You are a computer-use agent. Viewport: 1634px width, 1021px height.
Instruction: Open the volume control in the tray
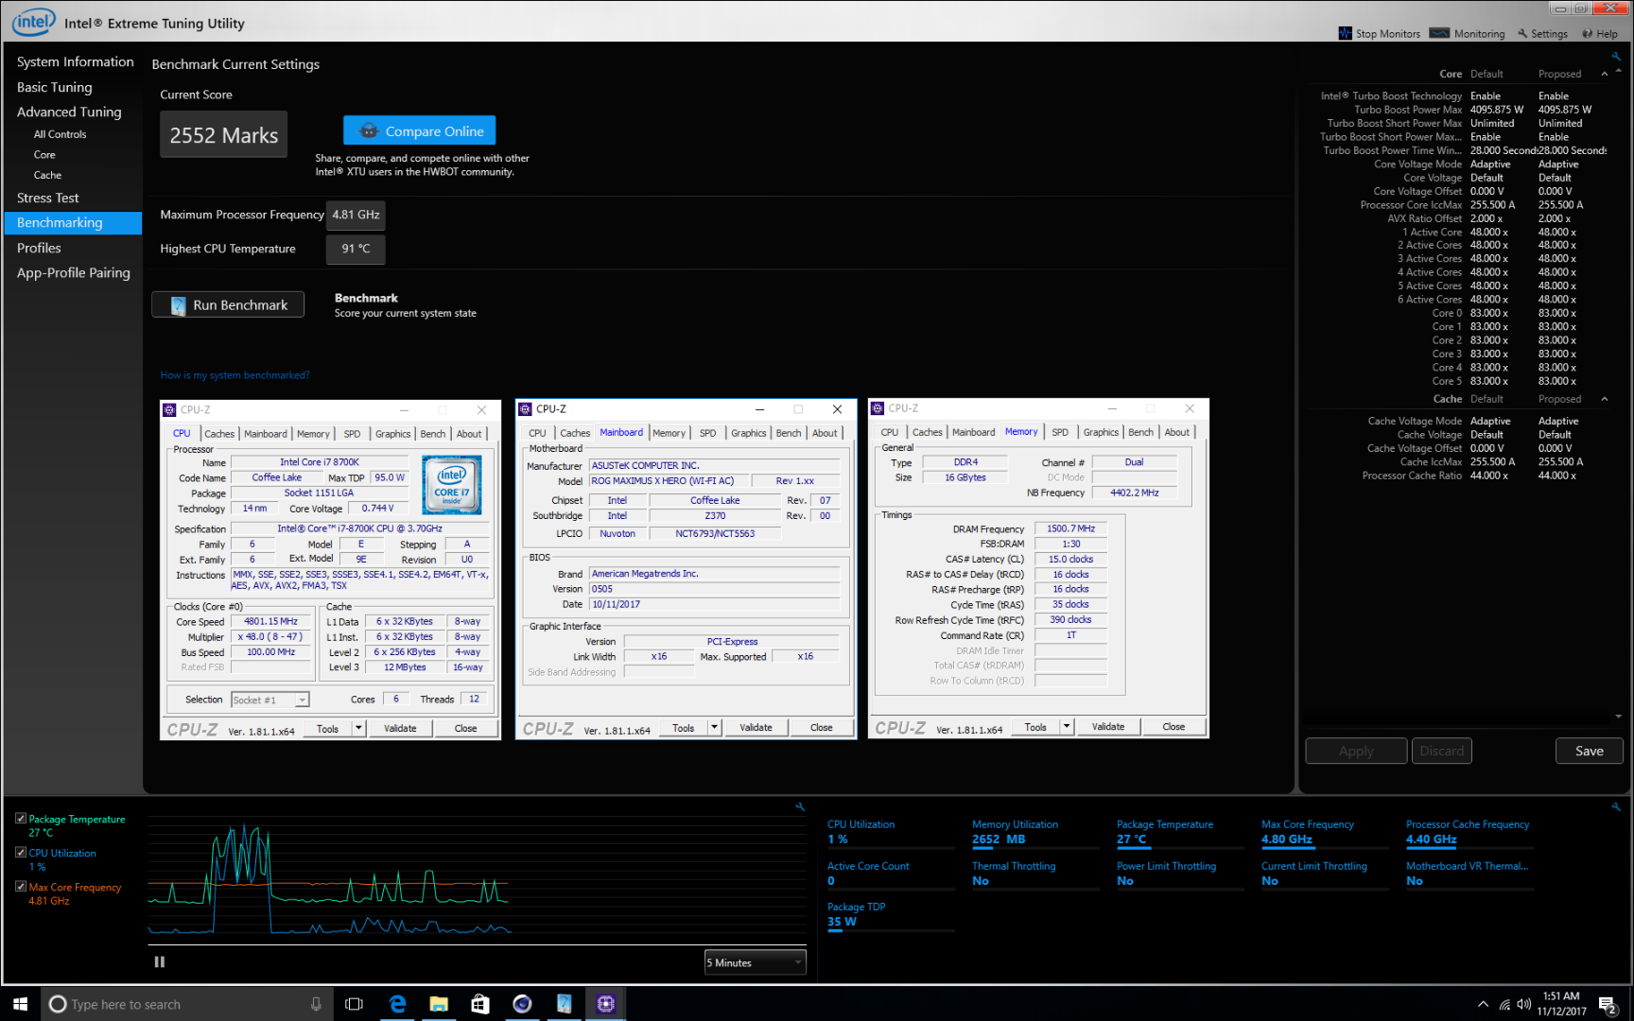coord(1523,1004)
